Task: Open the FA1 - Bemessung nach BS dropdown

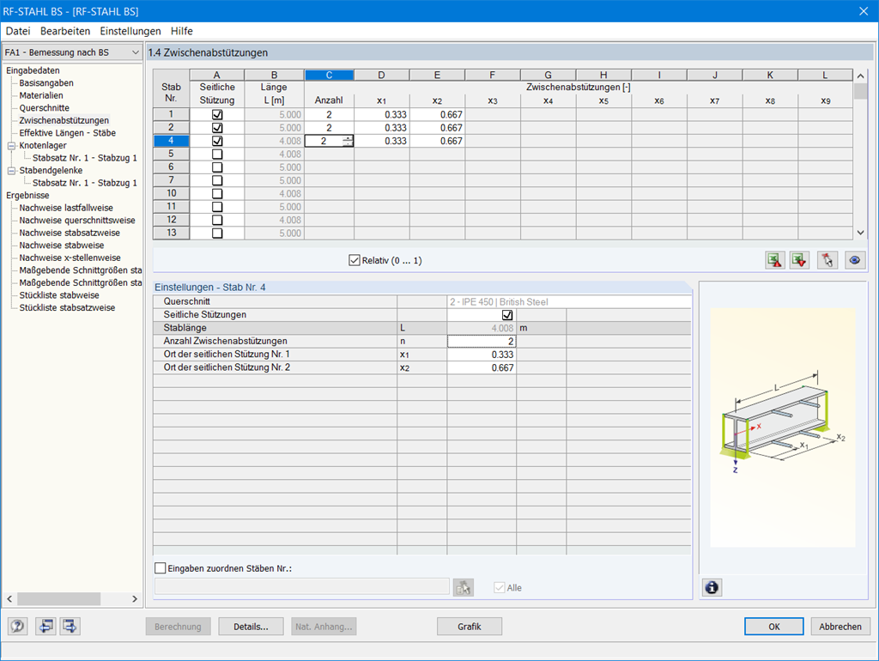Action: pyautogui.click(x=72, y=52)
